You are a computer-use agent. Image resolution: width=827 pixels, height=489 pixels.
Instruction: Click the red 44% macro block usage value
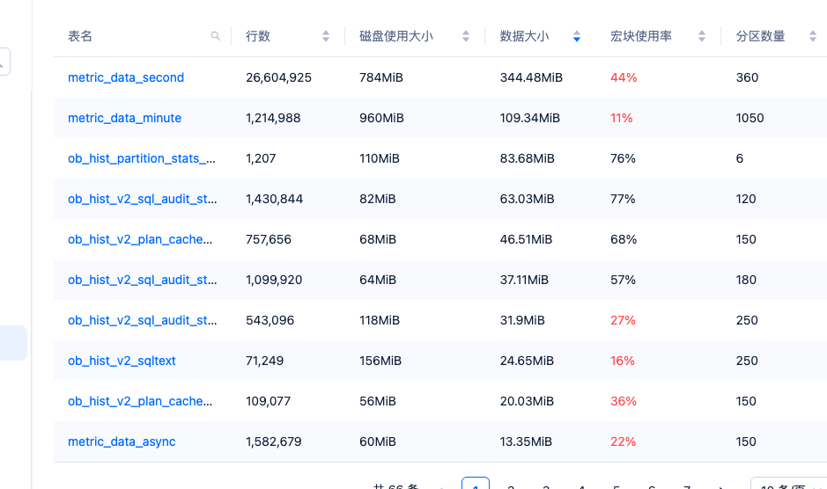(624, 77)
